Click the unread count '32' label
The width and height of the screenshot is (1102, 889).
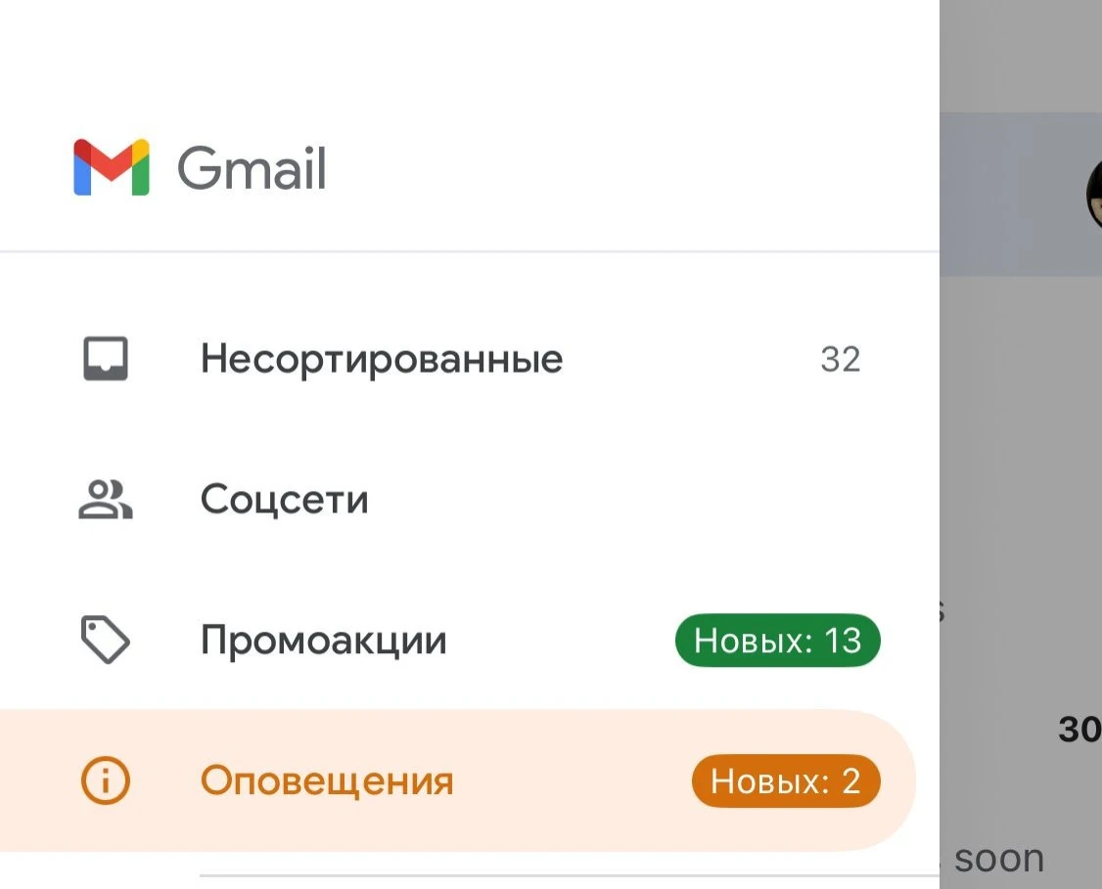(x=840, y=358)
